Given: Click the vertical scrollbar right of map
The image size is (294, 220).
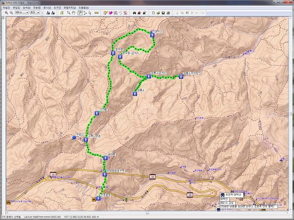Looking at the screenshot, I should (290, 114).
